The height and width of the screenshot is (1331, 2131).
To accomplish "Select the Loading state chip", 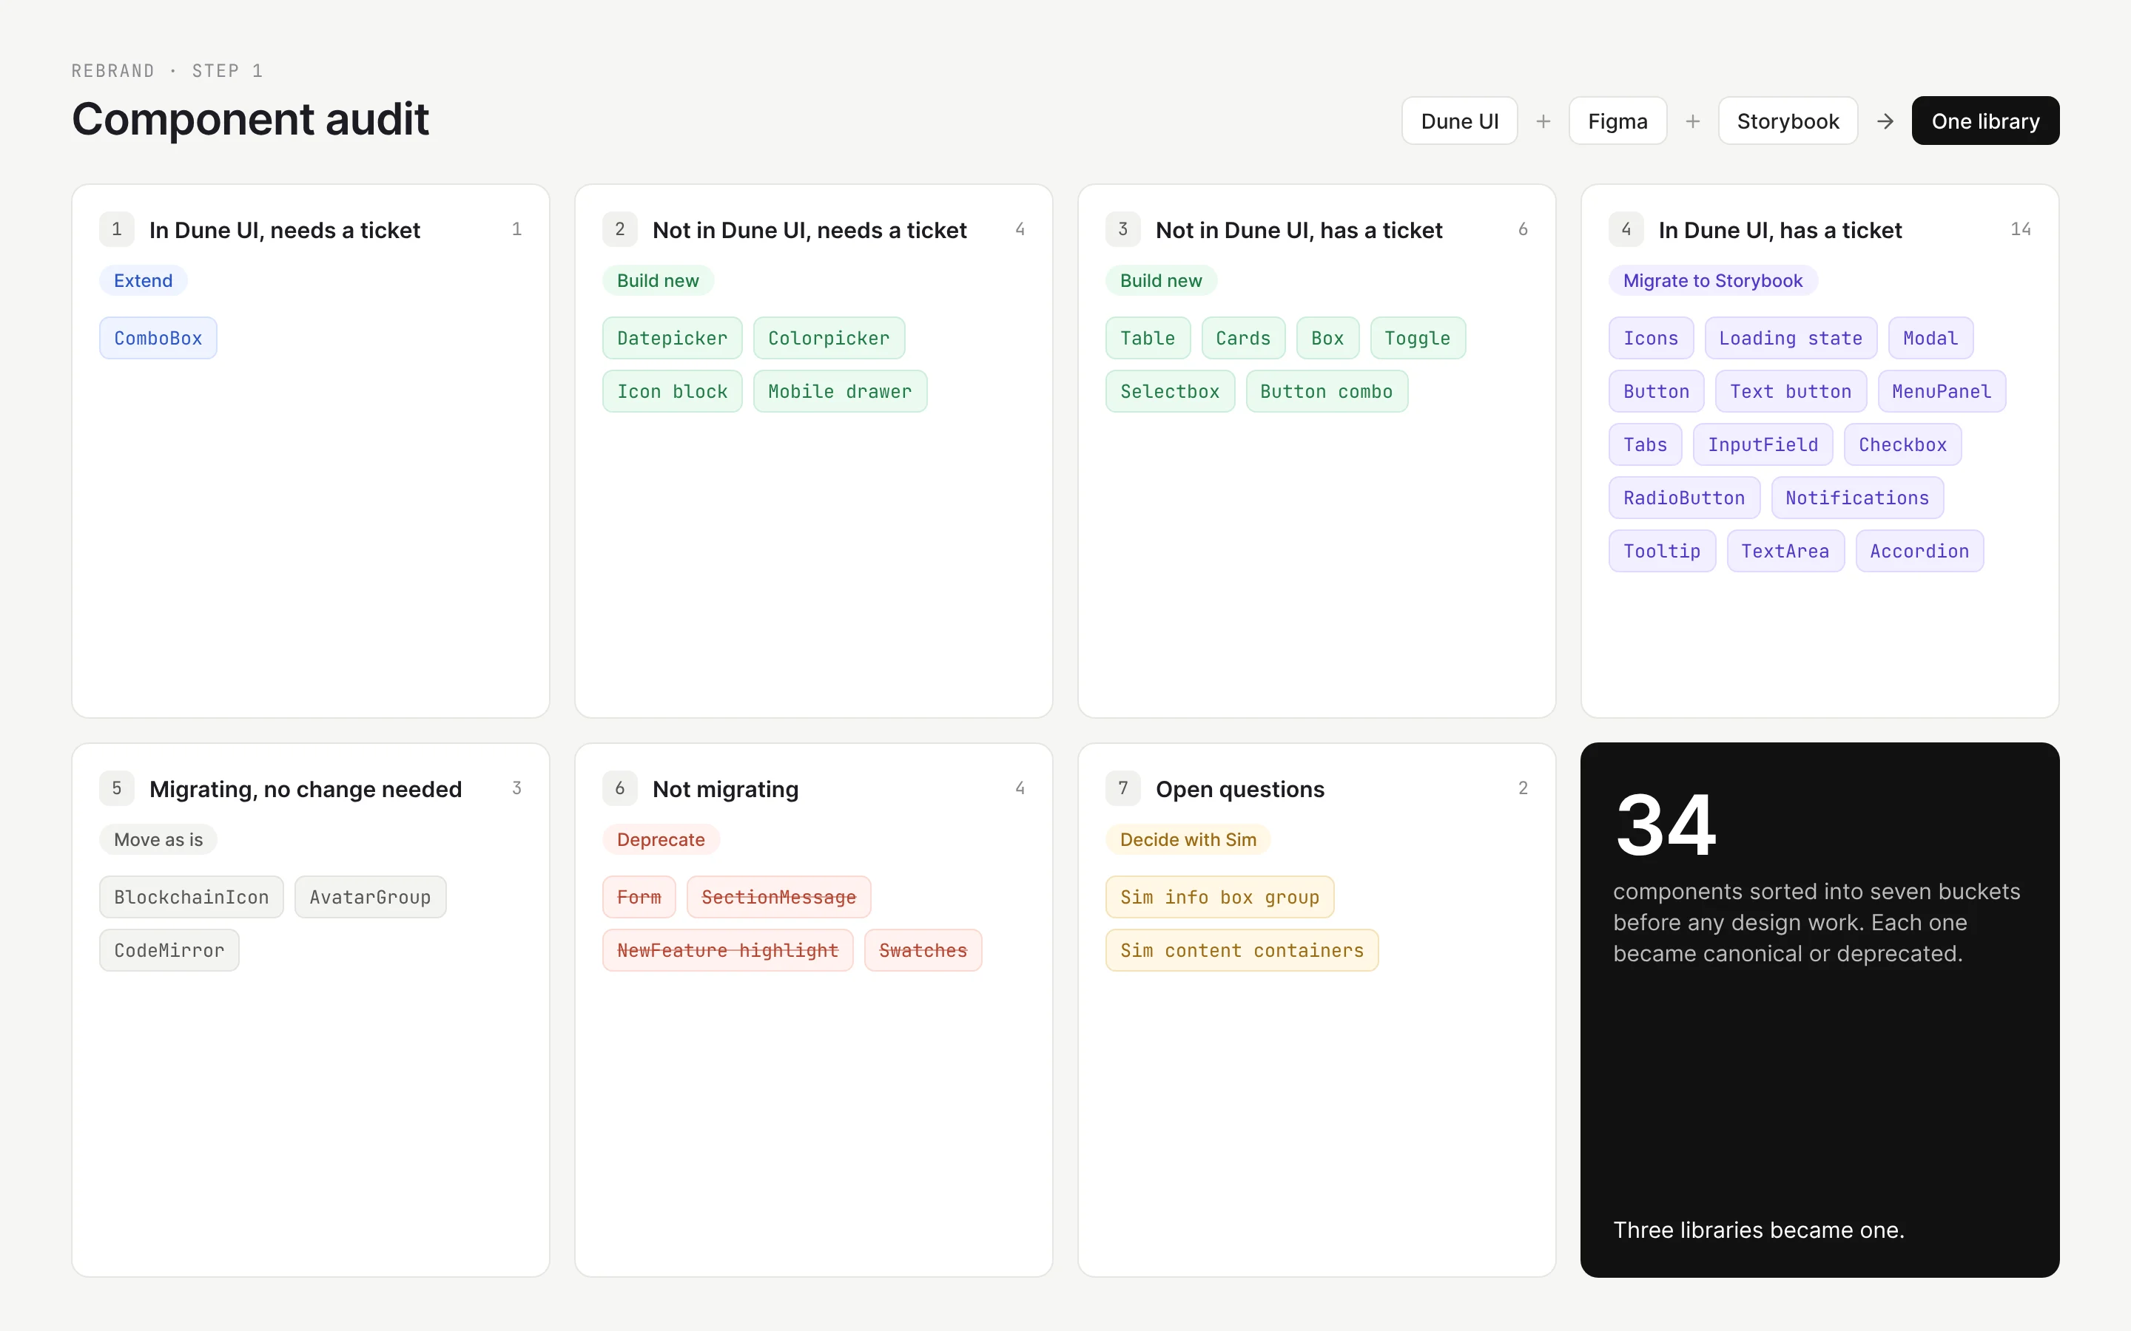I will [x=1791, y=338].
